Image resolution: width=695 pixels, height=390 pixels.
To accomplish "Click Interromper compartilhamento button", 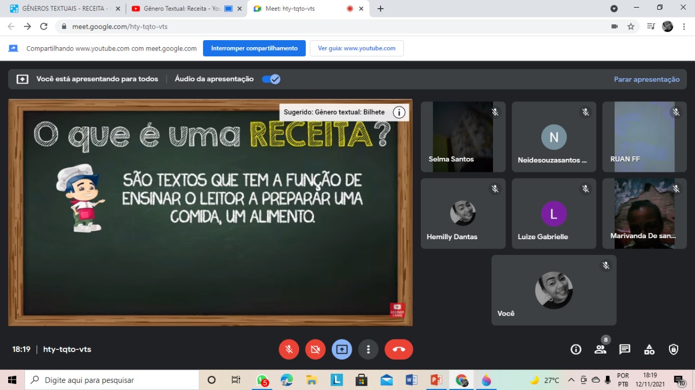I will 254,48.
